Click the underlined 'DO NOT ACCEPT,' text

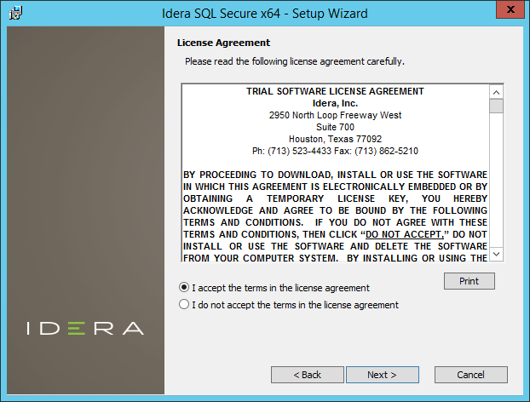[x=405, y=234]
